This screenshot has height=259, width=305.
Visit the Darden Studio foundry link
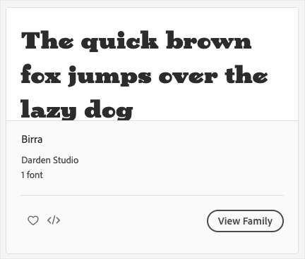tap(50, 160)
